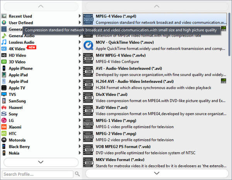
Task: Select the Apple iPhone device icon
Action: 4,68
